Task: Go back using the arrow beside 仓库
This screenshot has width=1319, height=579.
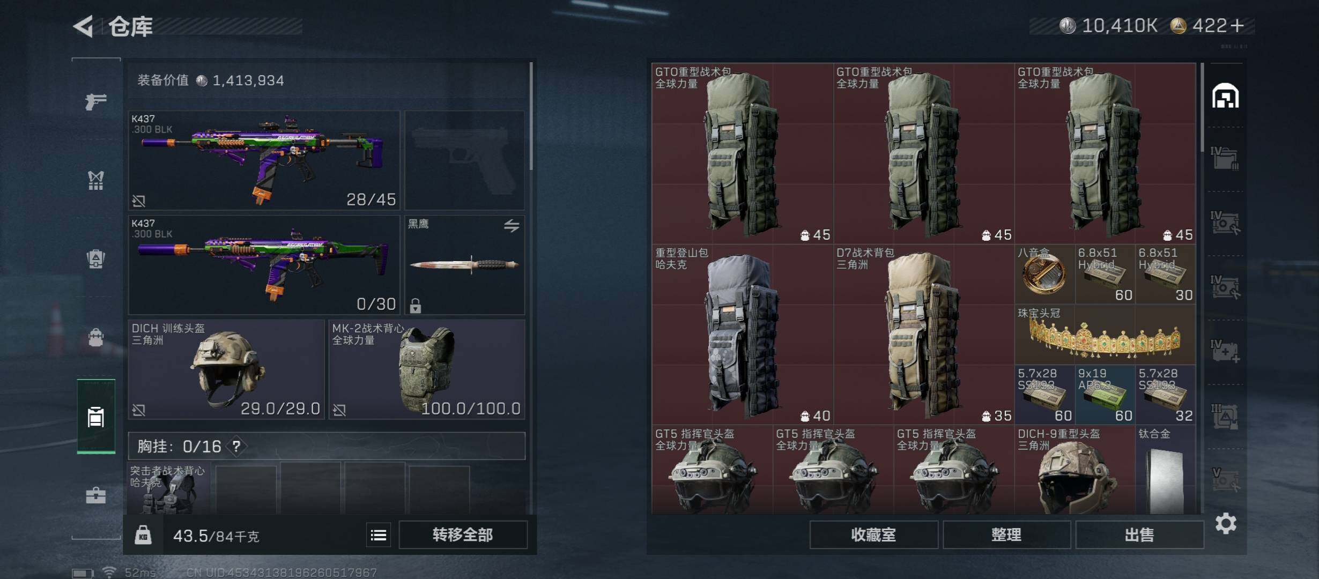Action: (84, 26)
